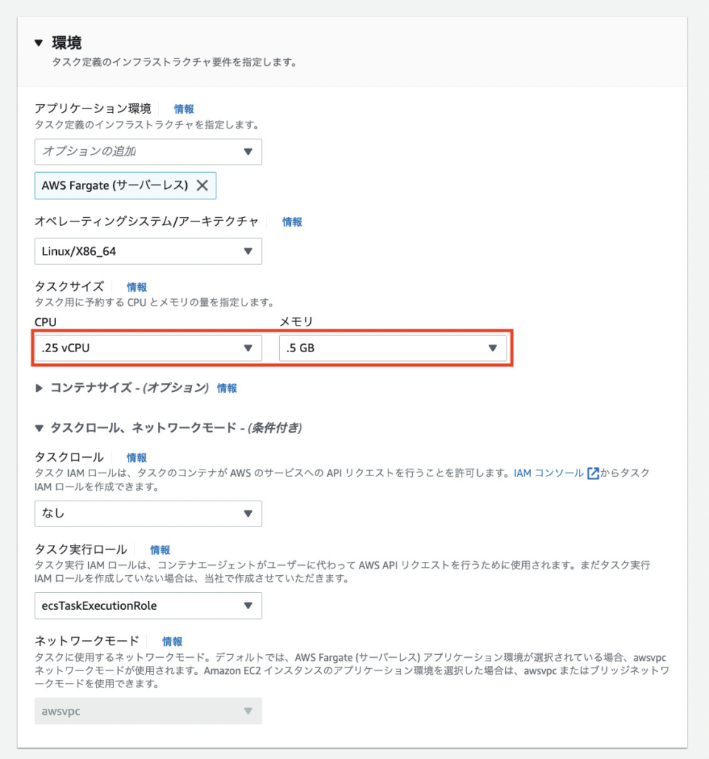Collapse the 環境 section
This screenshot has height=759, width=709.
pyautogui.click(x=38, y=42)
